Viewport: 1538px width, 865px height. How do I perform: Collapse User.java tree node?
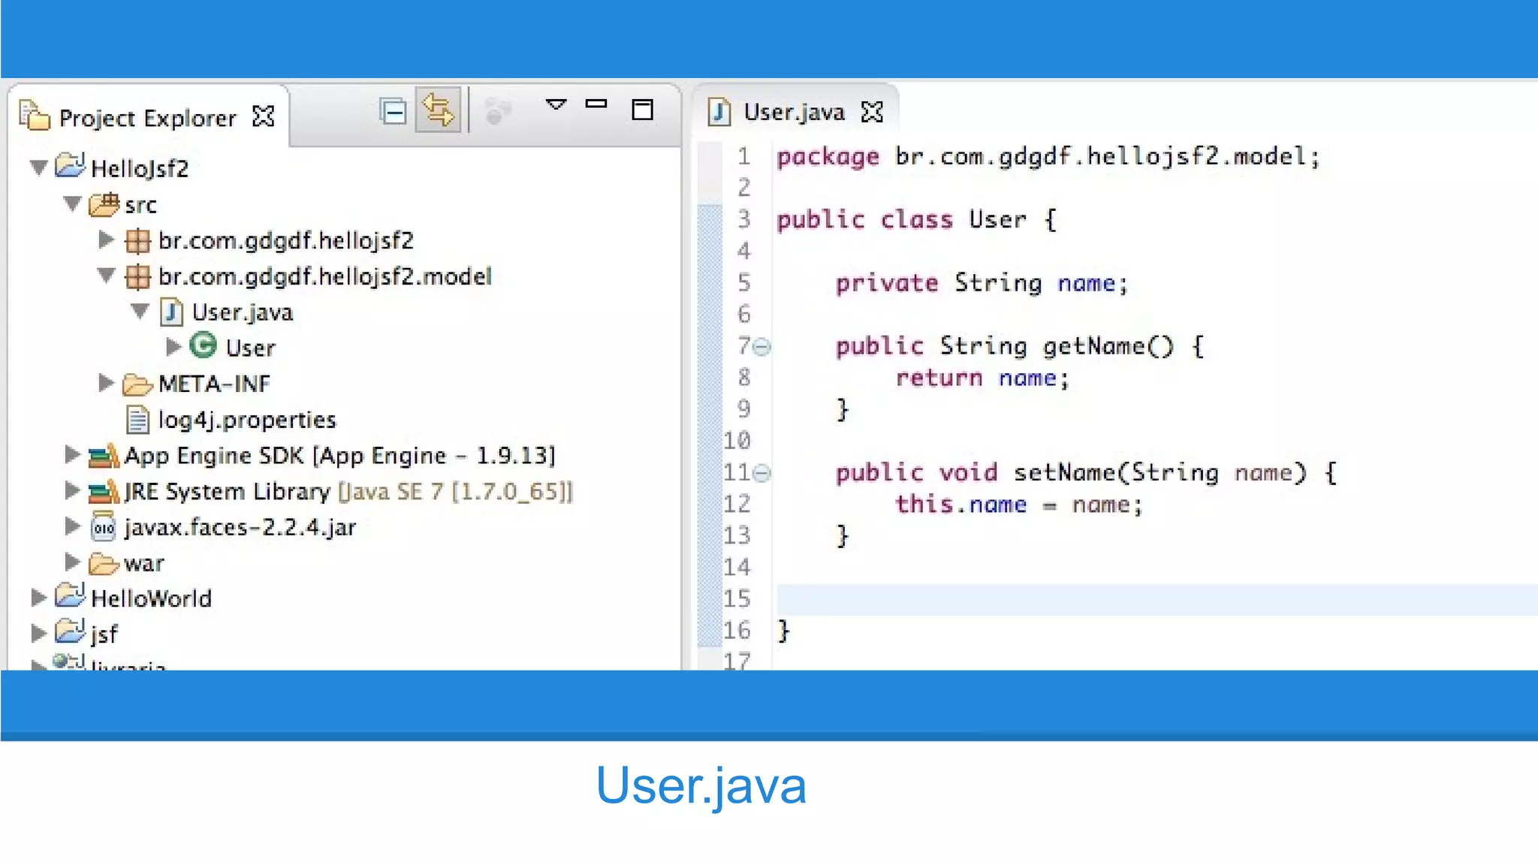pyautogui.click(x=140, y=311)
